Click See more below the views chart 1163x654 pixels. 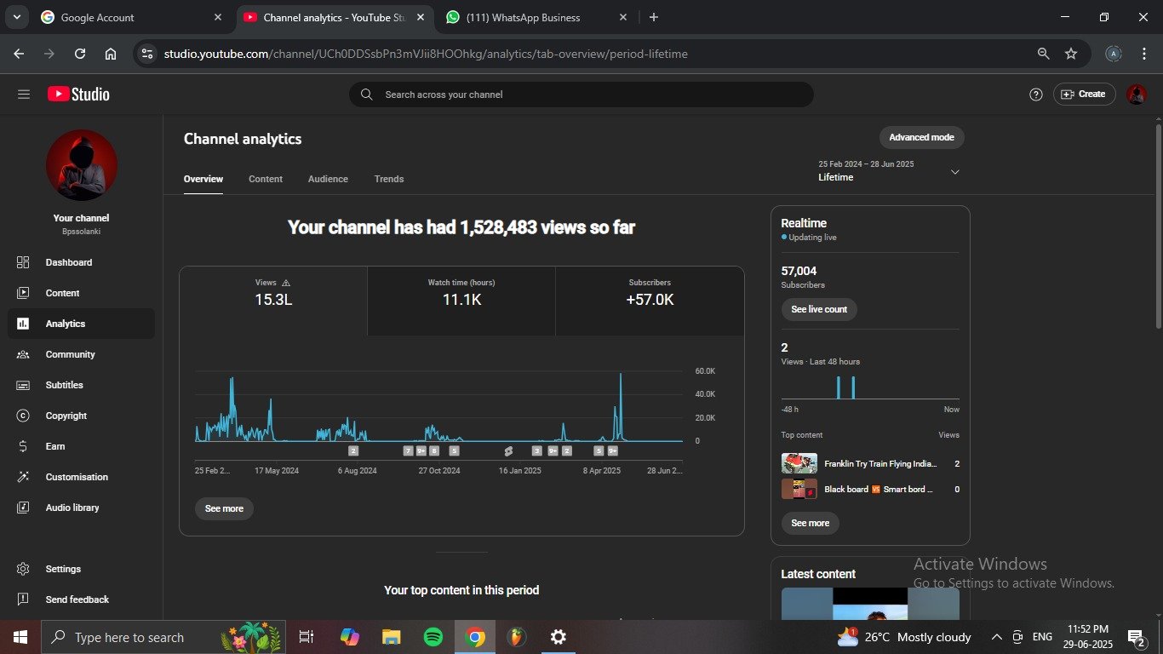pos(224,508)
